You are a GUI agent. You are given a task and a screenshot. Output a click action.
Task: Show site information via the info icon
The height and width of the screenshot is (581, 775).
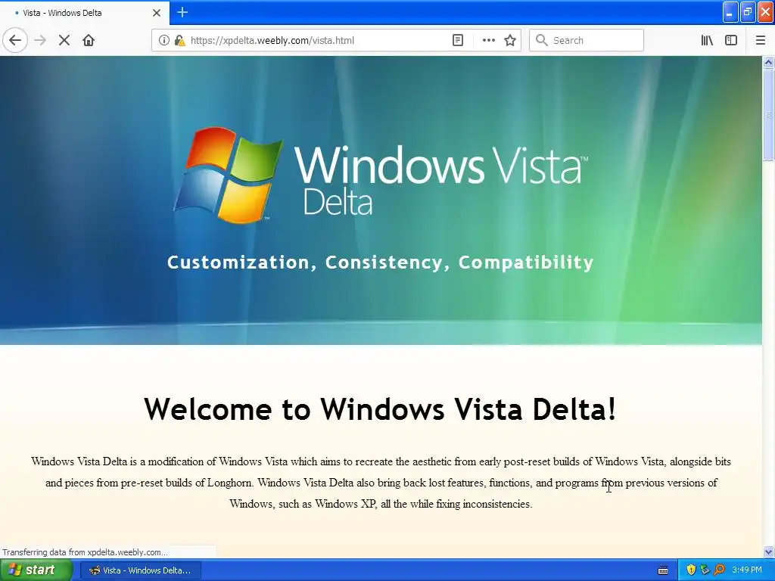[x=163, y=41]
